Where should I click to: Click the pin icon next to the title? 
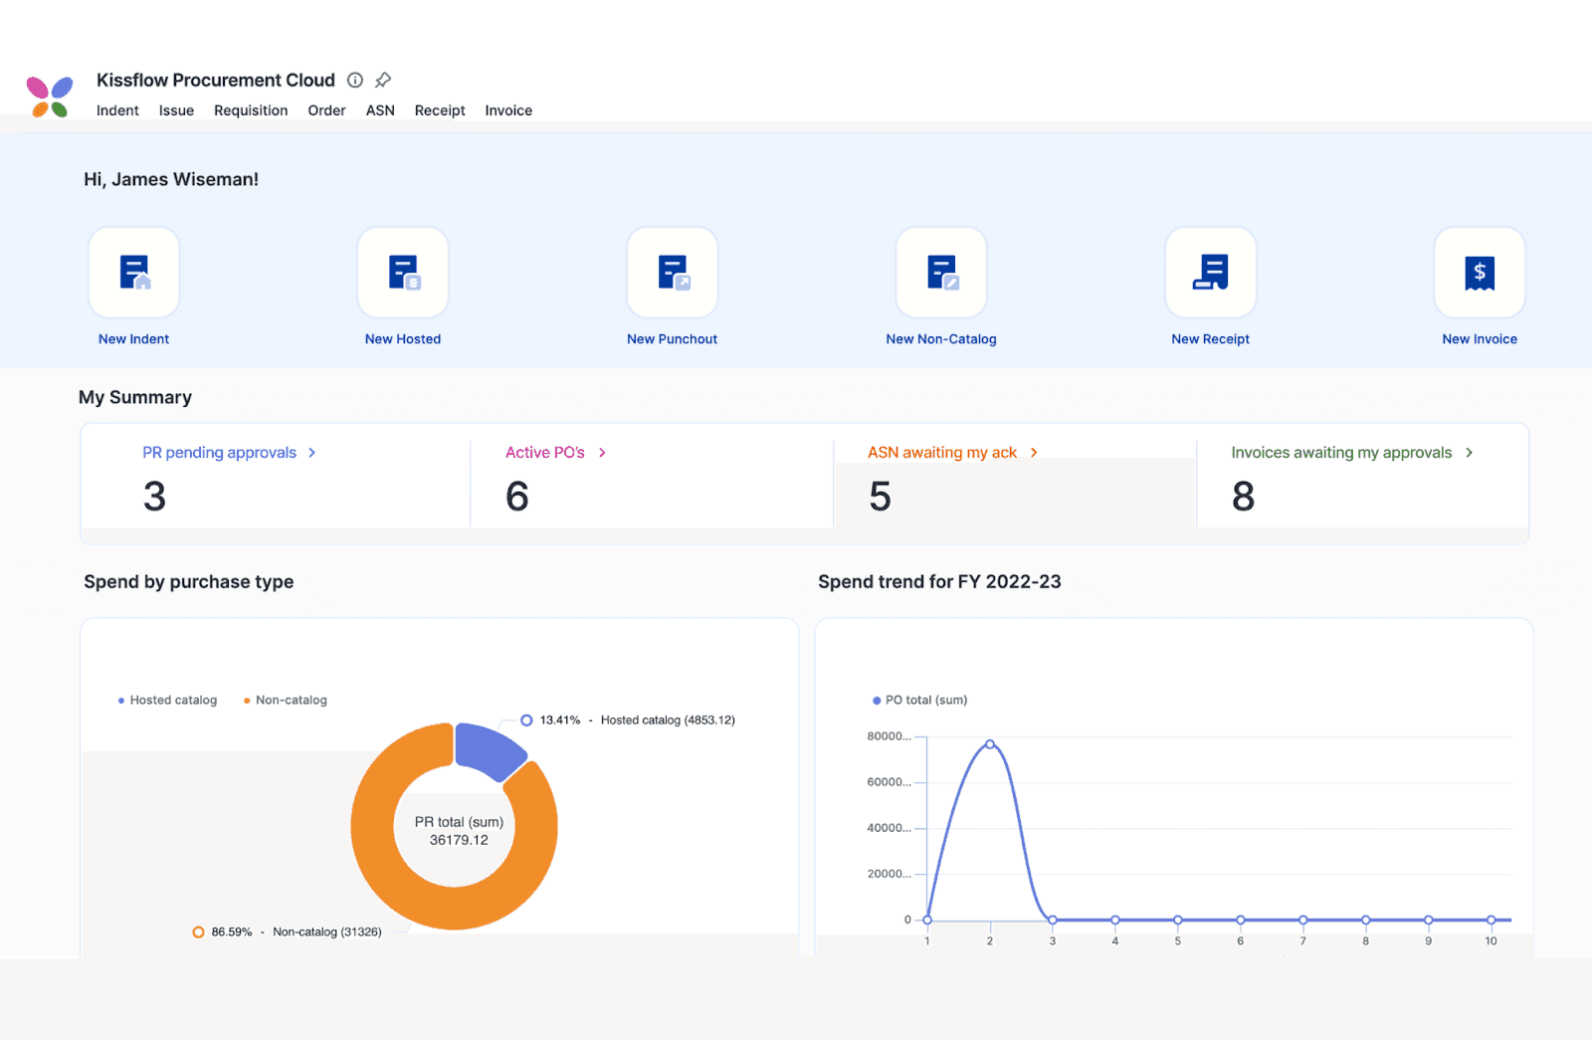click(x=383, y=80)
